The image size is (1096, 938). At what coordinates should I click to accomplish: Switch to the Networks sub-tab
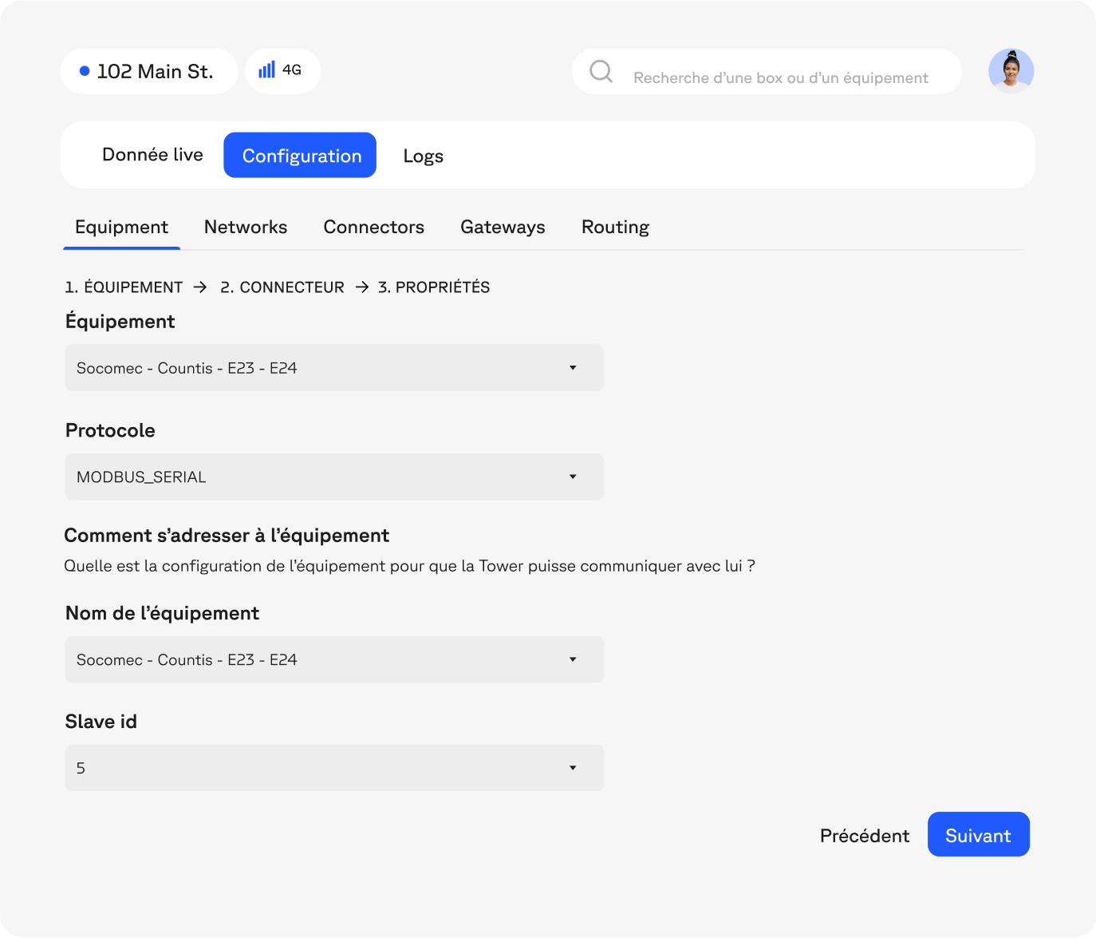[x=246, y=228]
